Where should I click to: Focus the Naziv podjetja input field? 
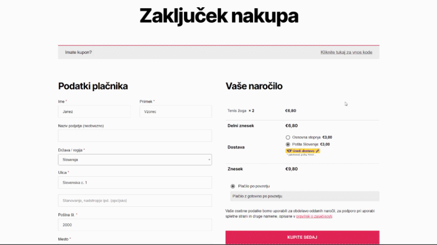pos(135,136)
